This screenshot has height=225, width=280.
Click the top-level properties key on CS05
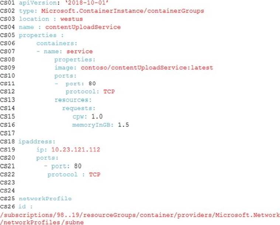pos(38,35)
